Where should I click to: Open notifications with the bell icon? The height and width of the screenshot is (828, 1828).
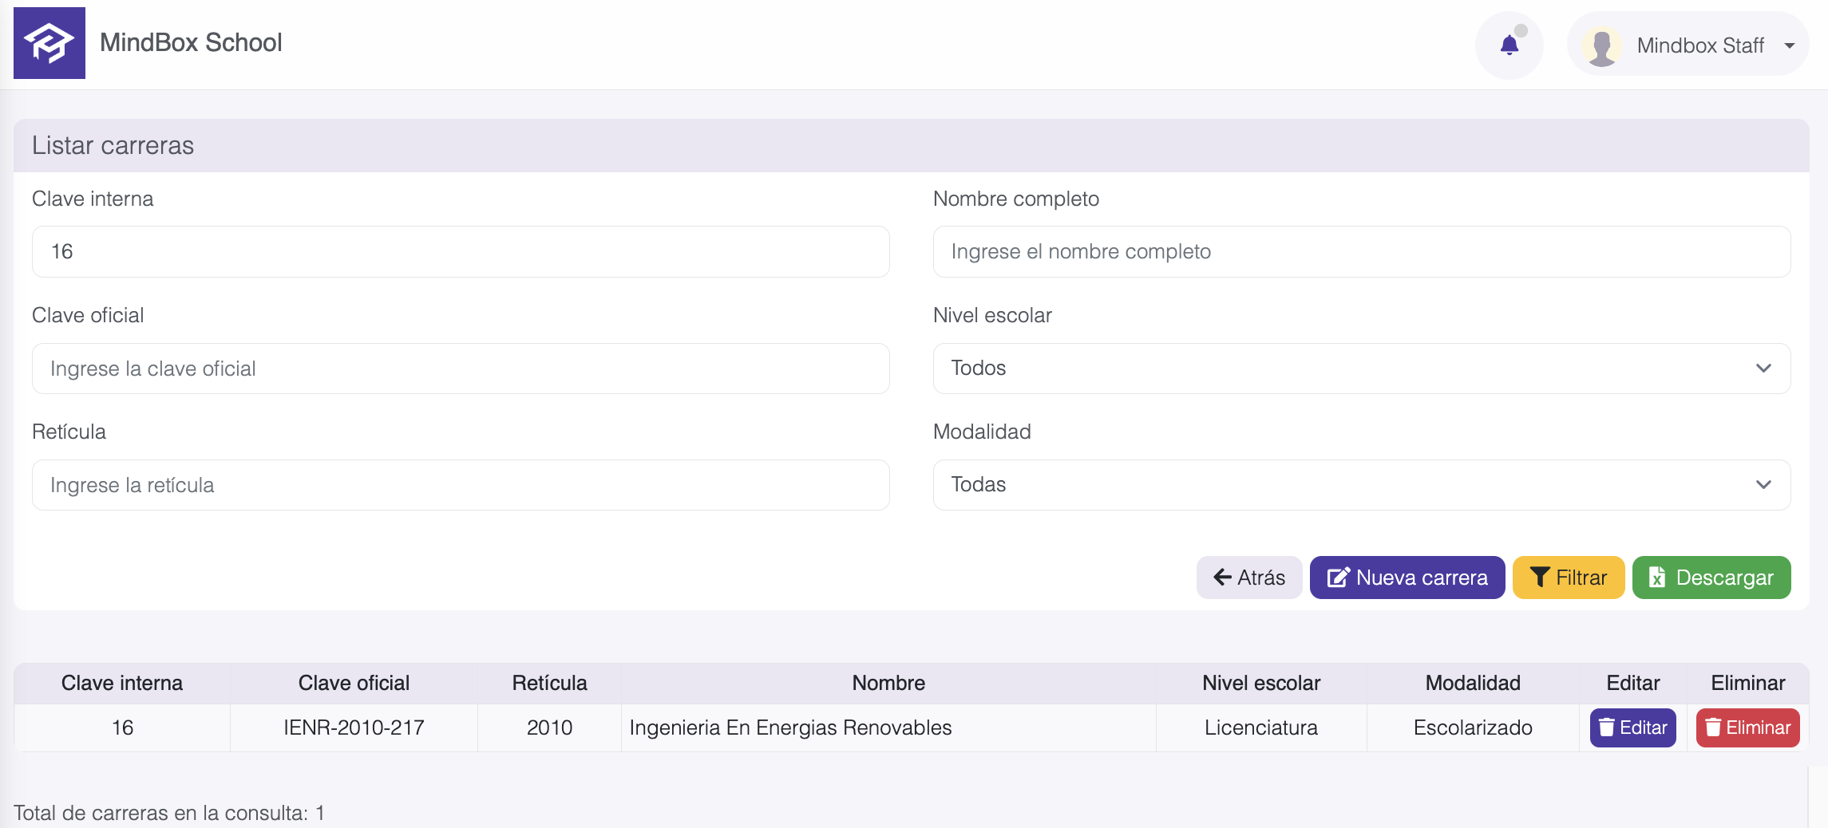[x=1509, y=45]
